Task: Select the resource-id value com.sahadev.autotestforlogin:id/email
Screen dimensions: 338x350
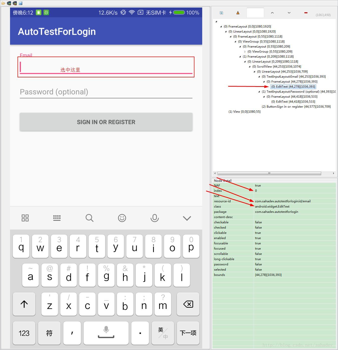Action: click(283, 201)
